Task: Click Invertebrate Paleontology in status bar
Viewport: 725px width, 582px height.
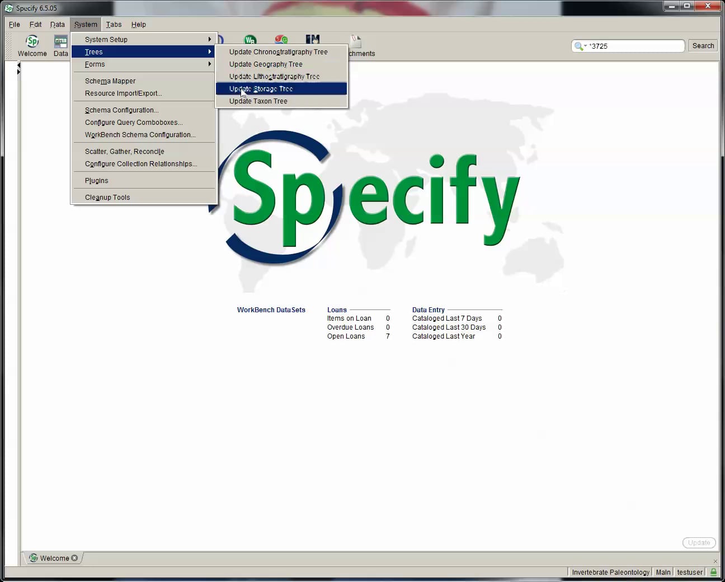Action: (x=610, y=572)
